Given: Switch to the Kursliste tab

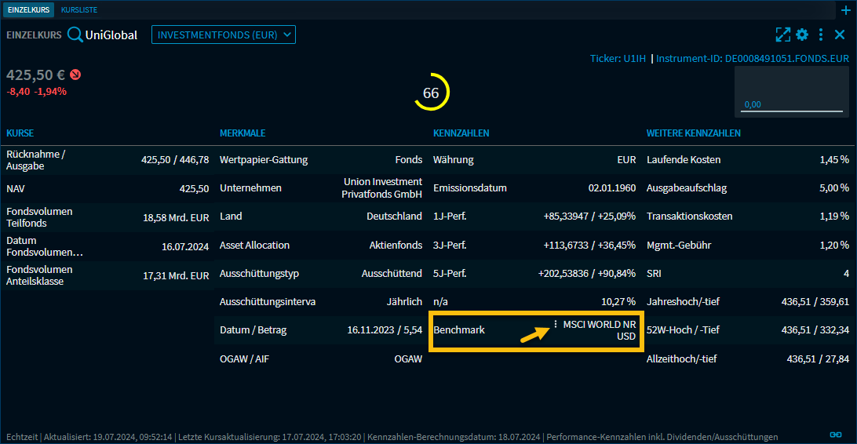Looking at the screenshot, I should tap(79, 10).
